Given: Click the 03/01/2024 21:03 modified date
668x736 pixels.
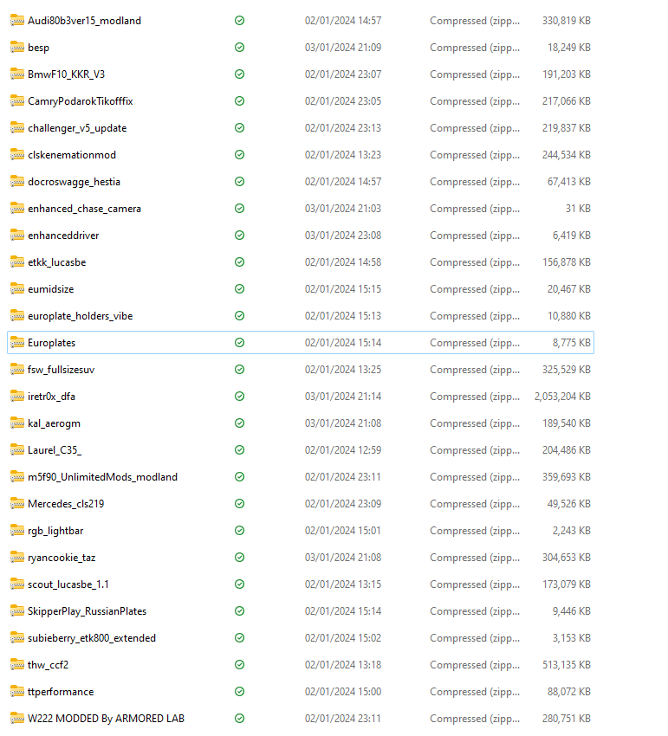Looking at the screenshot, I should click(x=343, y=209).
